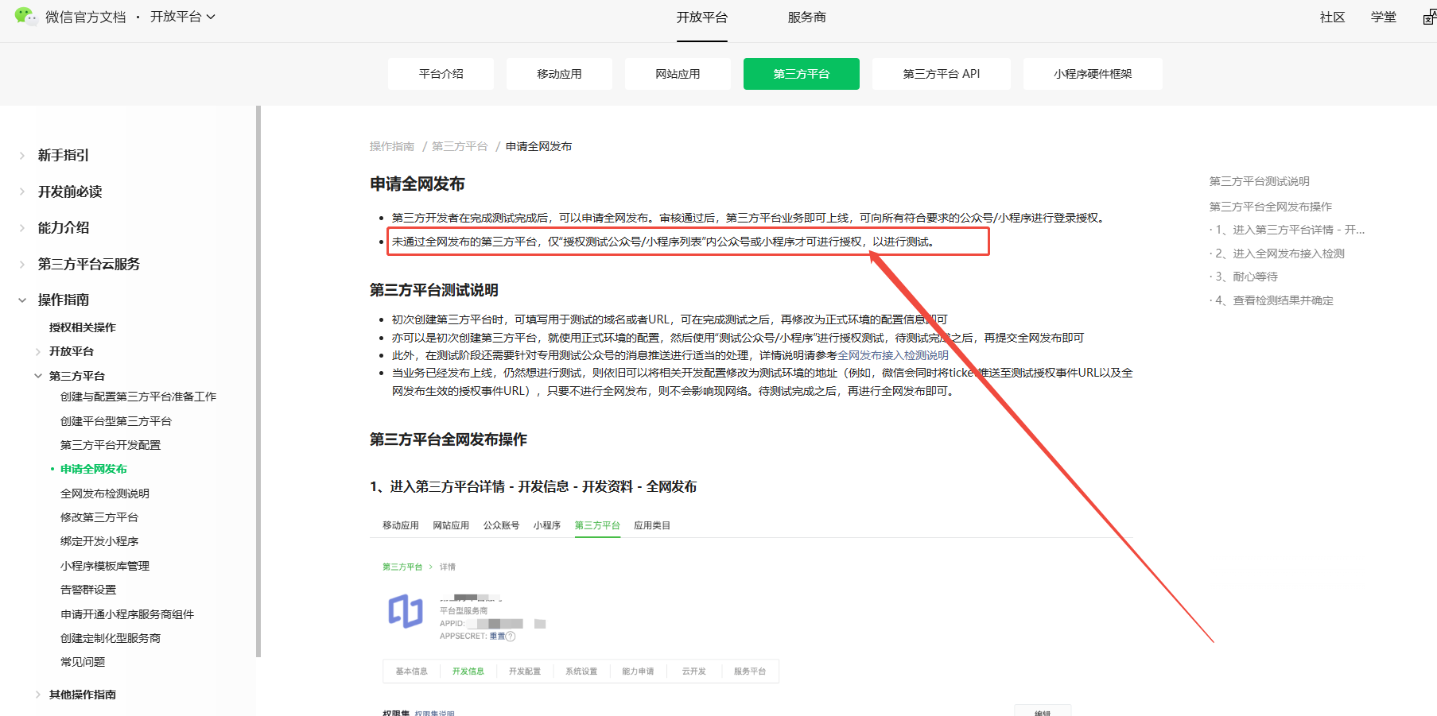The image size is (1437, 716).
Task: Click the 第三方平台 API button
Action: coord(942,74)
